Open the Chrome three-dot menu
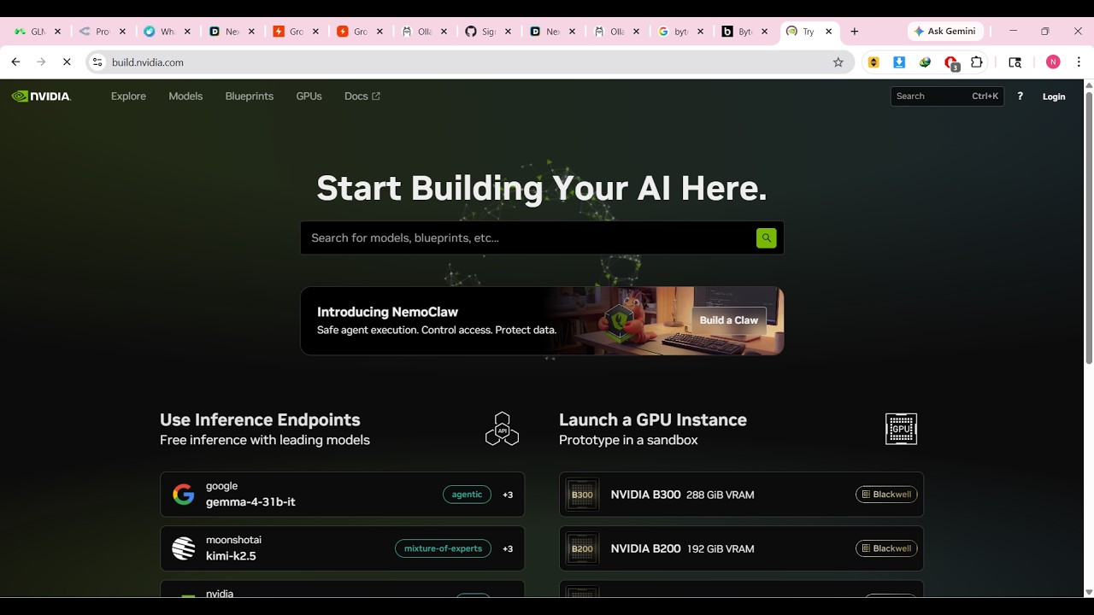Viewport: 1094px width, 615px height. click(x=1079, y=62)
